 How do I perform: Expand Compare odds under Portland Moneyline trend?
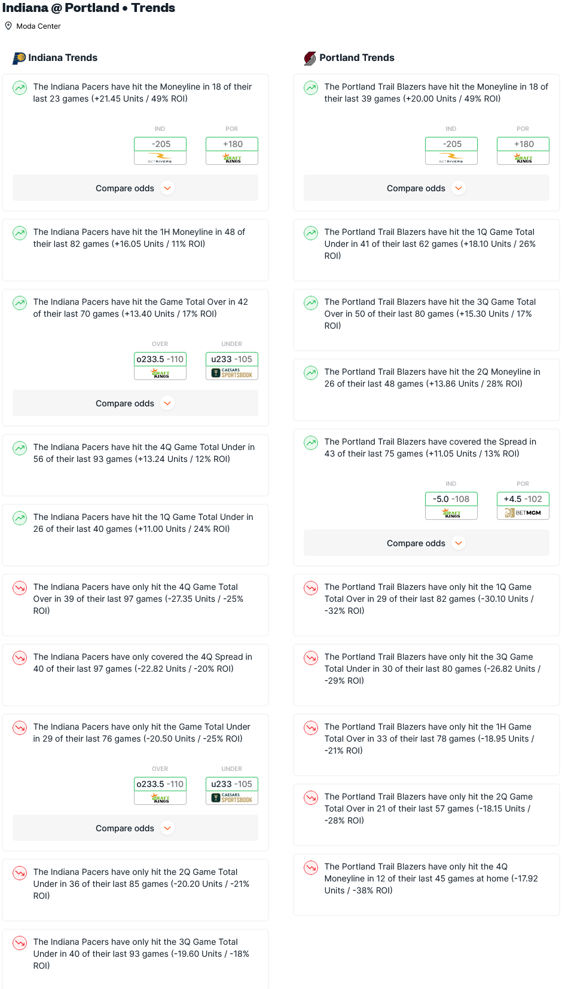point(426,188)
